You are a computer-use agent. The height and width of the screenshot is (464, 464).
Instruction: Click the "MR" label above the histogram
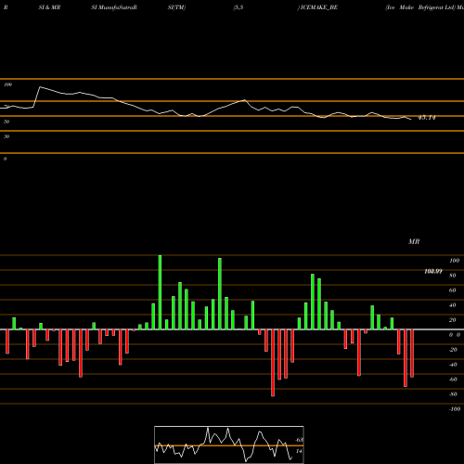[414, 241]
